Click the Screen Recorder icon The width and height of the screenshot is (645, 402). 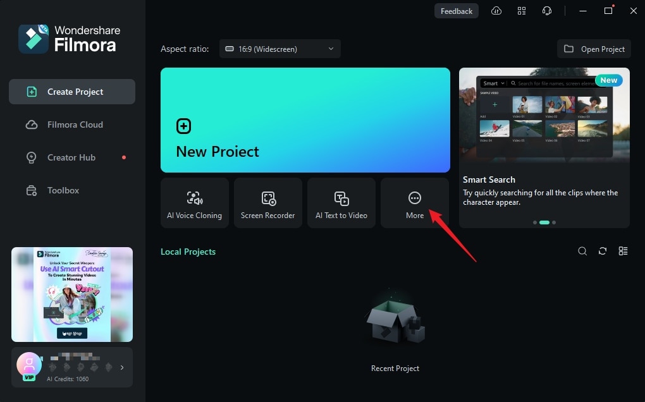(269, 198)
